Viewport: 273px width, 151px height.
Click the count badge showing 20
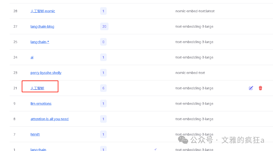coord(104,27)
